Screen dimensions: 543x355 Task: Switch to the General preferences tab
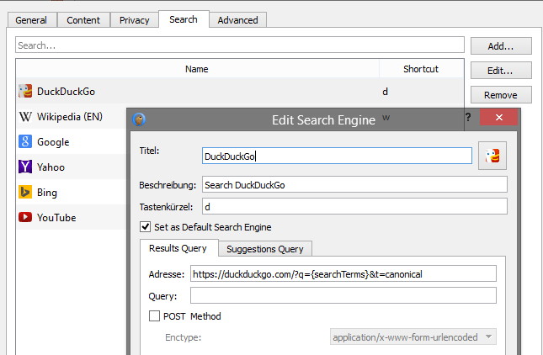[31, 20]
